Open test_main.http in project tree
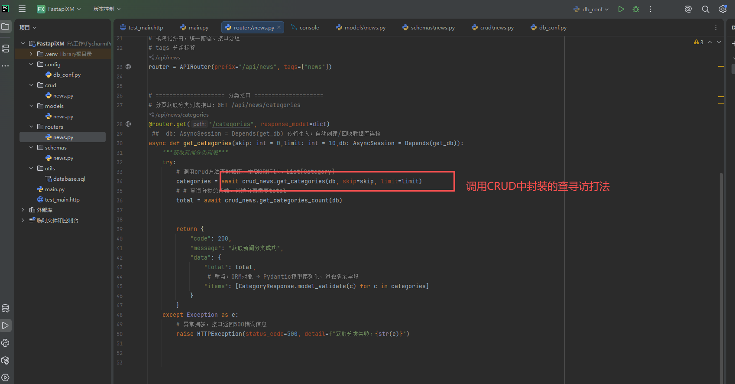 click(x=58, y=199)
